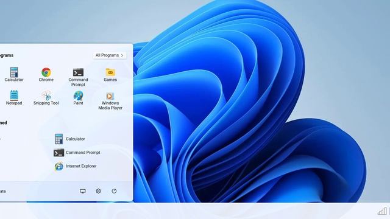Screen dimensions: 390x219
Task: Check network signal bars in taskbar
Action: [382, 211]
